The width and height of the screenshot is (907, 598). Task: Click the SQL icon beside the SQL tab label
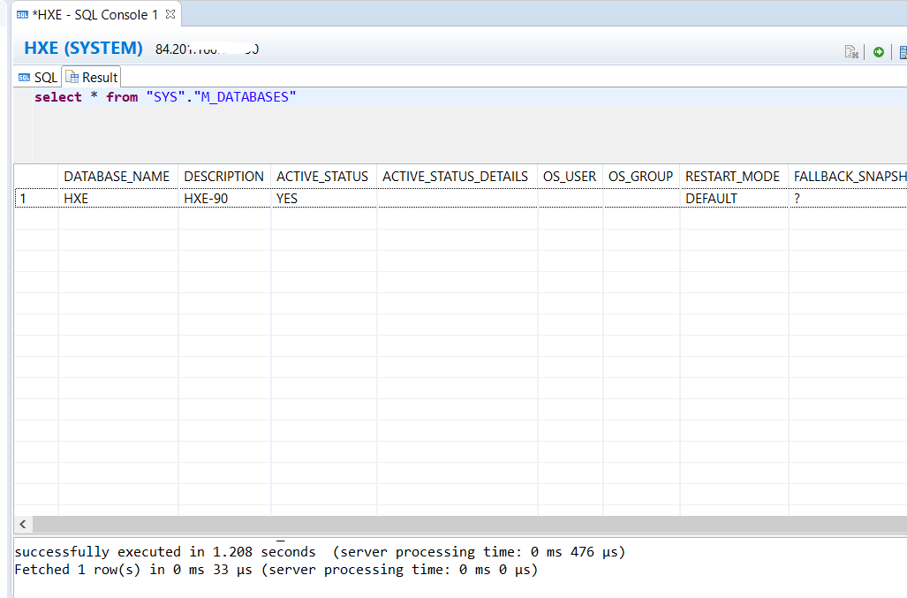(x=25, y=77)
